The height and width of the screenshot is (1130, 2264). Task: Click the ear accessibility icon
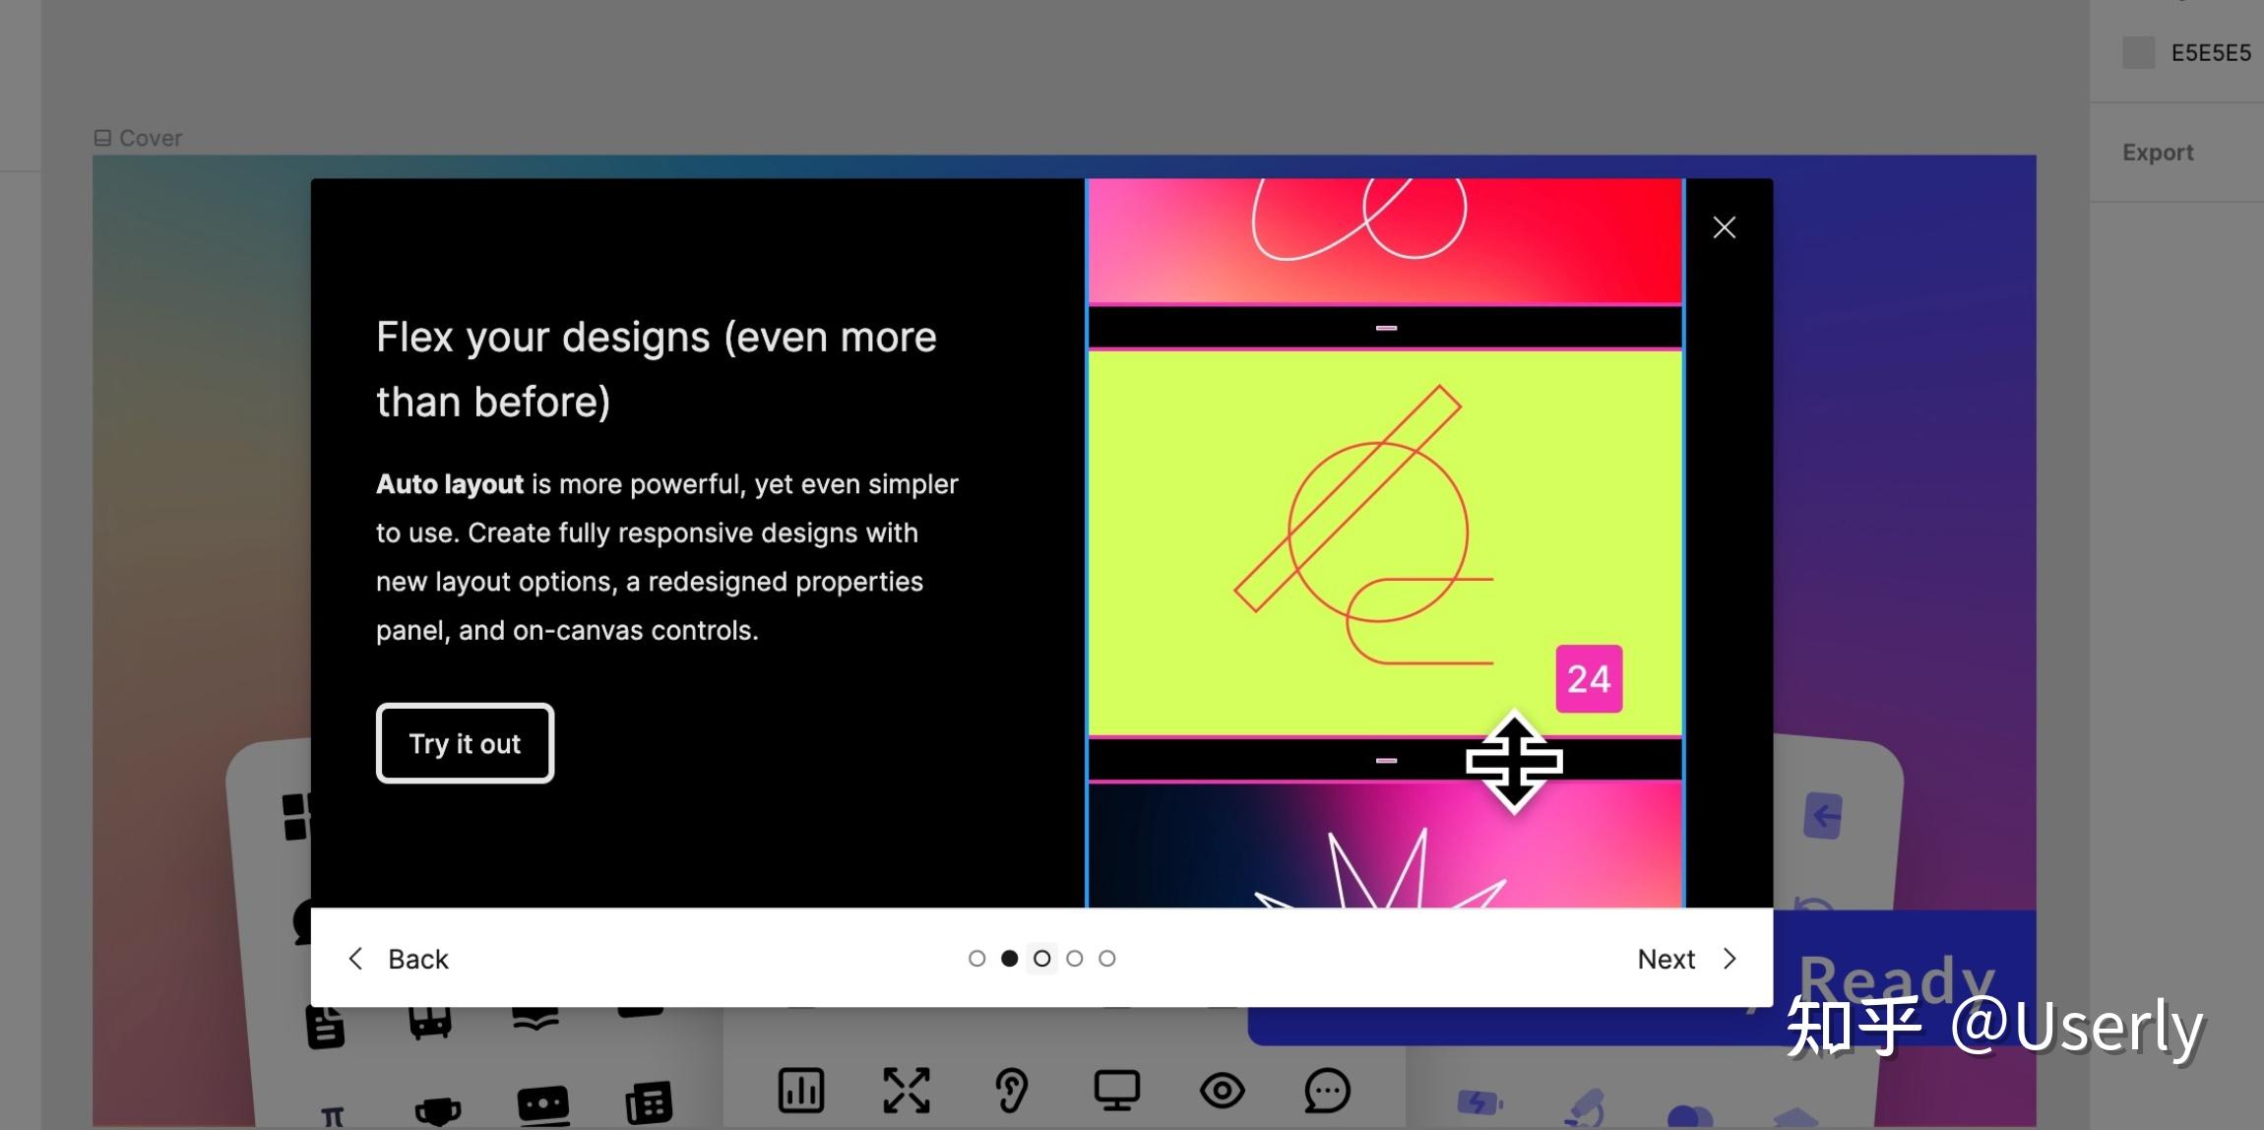[x=1011, y=1090]
